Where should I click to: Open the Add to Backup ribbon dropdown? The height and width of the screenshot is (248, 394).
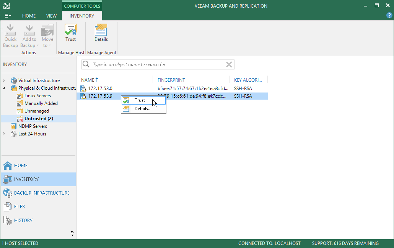click(x=29, y=36)
